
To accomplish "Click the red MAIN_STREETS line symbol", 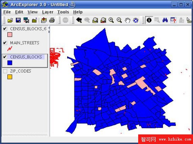I will (10, 49).
